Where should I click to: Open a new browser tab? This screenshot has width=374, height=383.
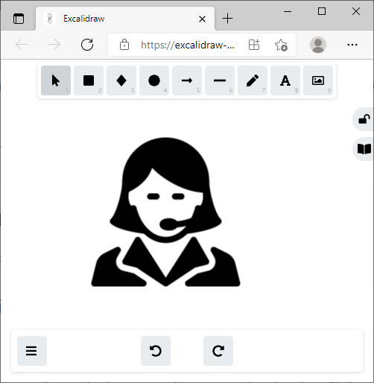pyautogui.click(x=227, y=19)
